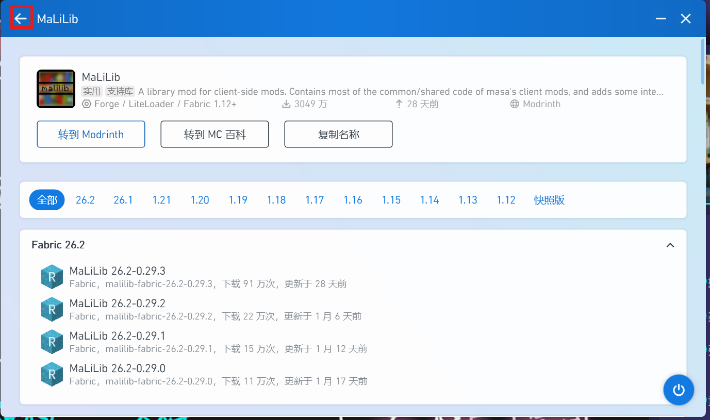The height and width of the screenshot is (420, 710).
Task: Click the globe icon beside Modrinth
Action: coord(514,104)
